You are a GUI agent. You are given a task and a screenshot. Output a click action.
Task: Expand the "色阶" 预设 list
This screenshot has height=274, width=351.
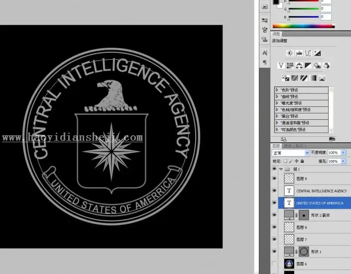(277, 90)
